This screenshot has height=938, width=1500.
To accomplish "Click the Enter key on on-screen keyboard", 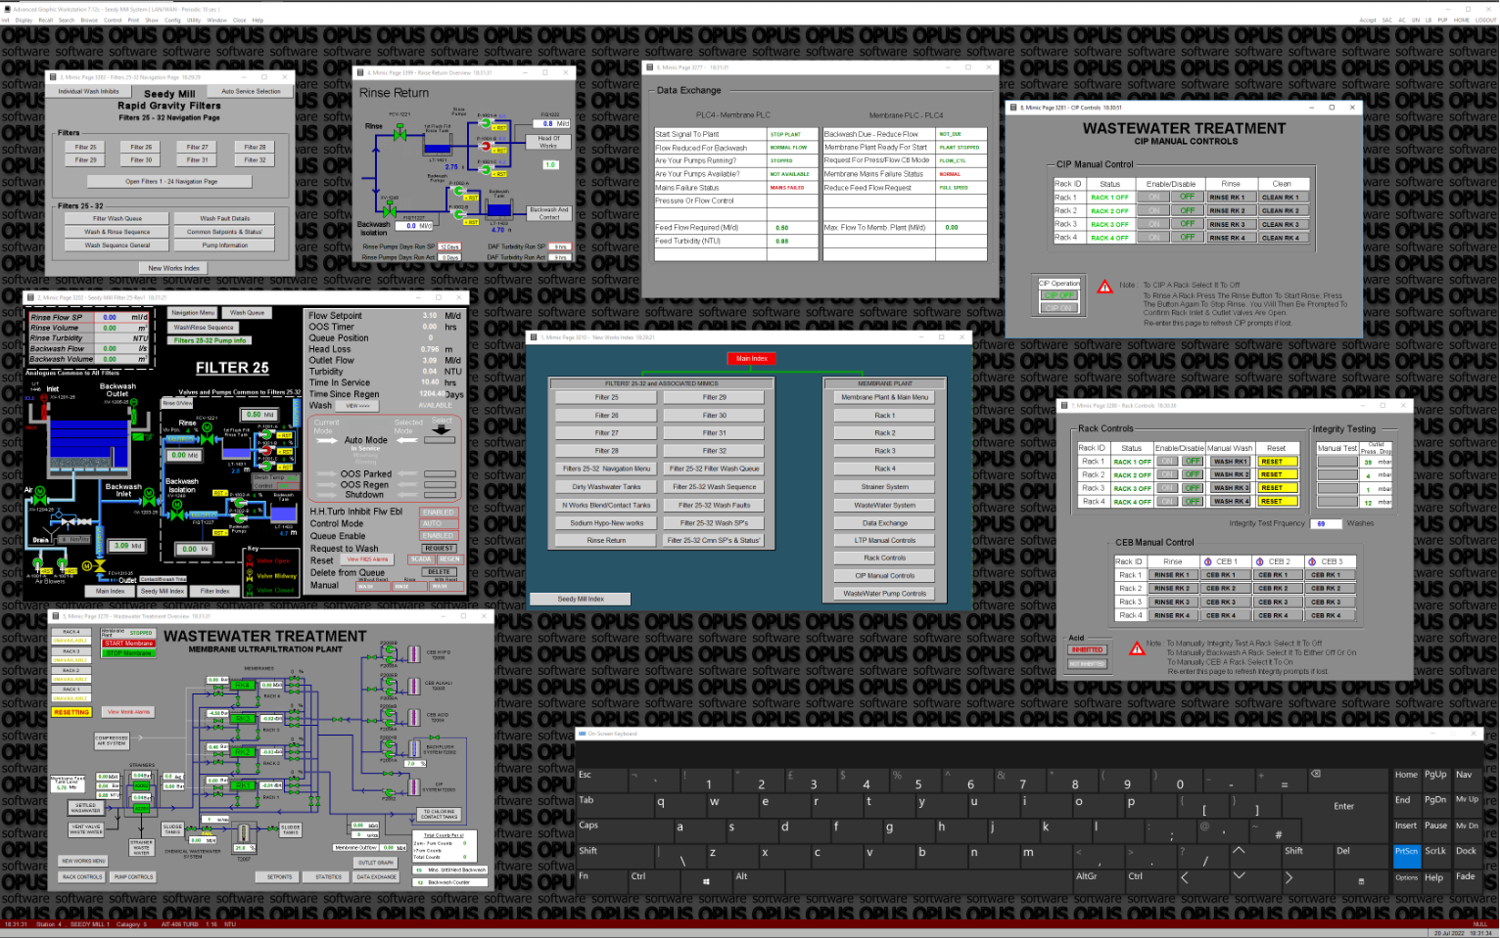I will 1342,807.
